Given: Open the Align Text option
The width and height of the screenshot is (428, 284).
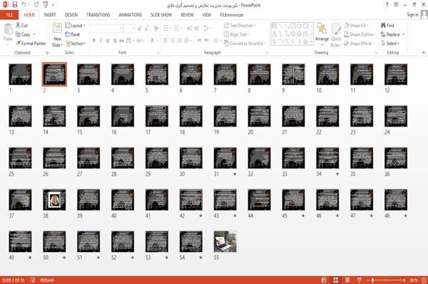Looking at the screenshot, I should coord(236,34).
